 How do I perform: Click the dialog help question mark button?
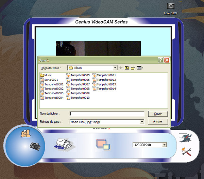(160, 60)
